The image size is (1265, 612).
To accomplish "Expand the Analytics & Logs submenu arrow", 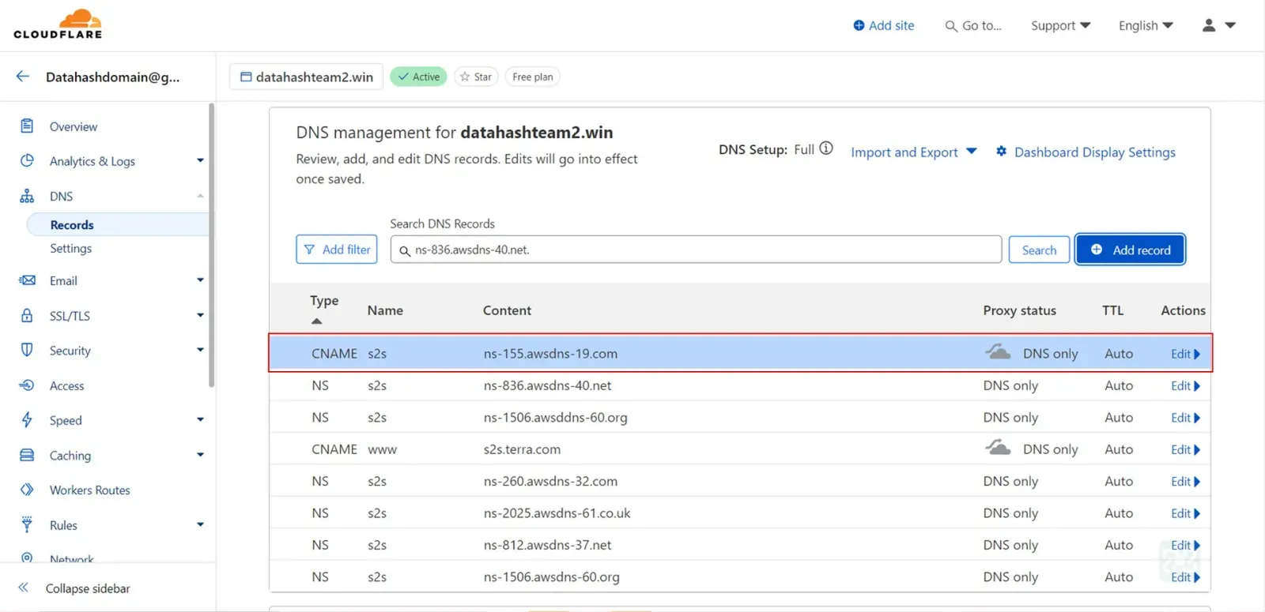I will pos(200,160).
